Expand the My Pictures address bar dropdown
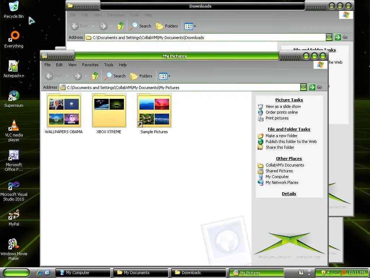Screen dimensions: 370x278 coord(303,87)
